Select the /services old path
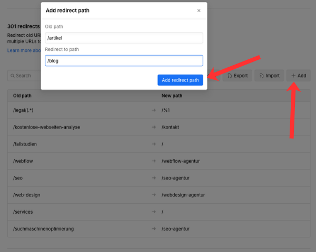 coord(23,212)
